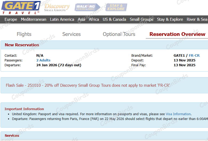Open the Discovery Small Groups logo
The image size is (208, 141).
(x=57, y=7)
